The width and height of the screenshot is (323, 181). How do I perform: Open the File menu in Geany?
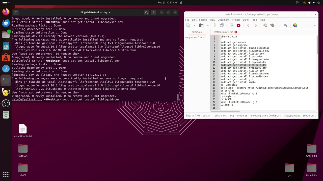coord(187,20)
